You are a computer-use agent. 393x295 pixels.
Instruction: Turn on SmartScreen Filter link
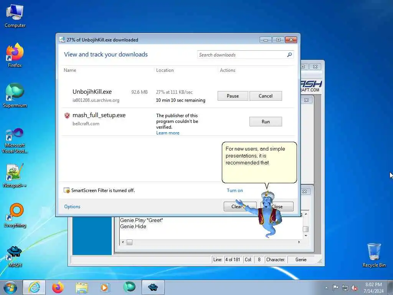coord(235,191)
